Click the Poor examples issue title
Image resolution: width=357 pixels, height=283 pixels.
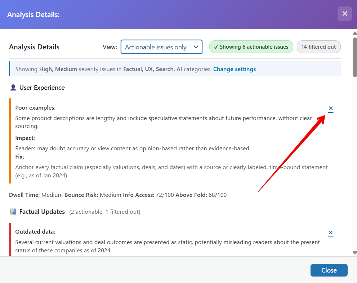(x=35, y=108)
